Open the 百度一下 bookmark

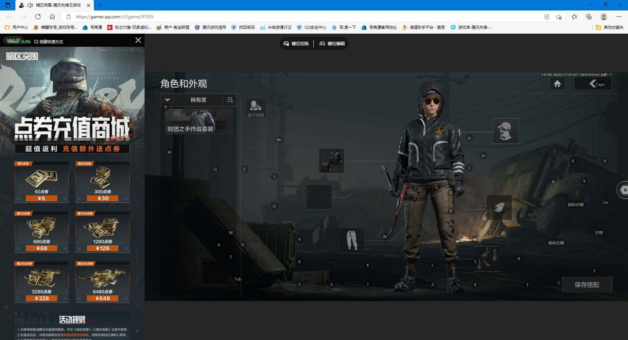pos(344,27)
